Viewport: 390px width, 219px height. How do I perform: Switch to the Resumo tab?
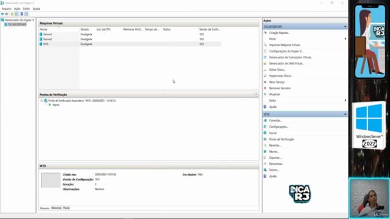pos(44,208)
